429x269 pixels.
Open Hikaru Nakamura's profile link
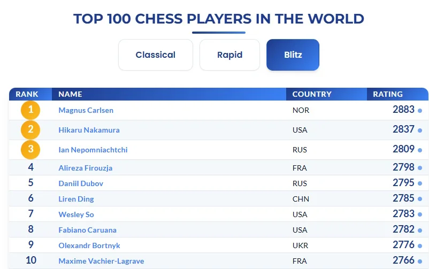[x=89, y=130]
